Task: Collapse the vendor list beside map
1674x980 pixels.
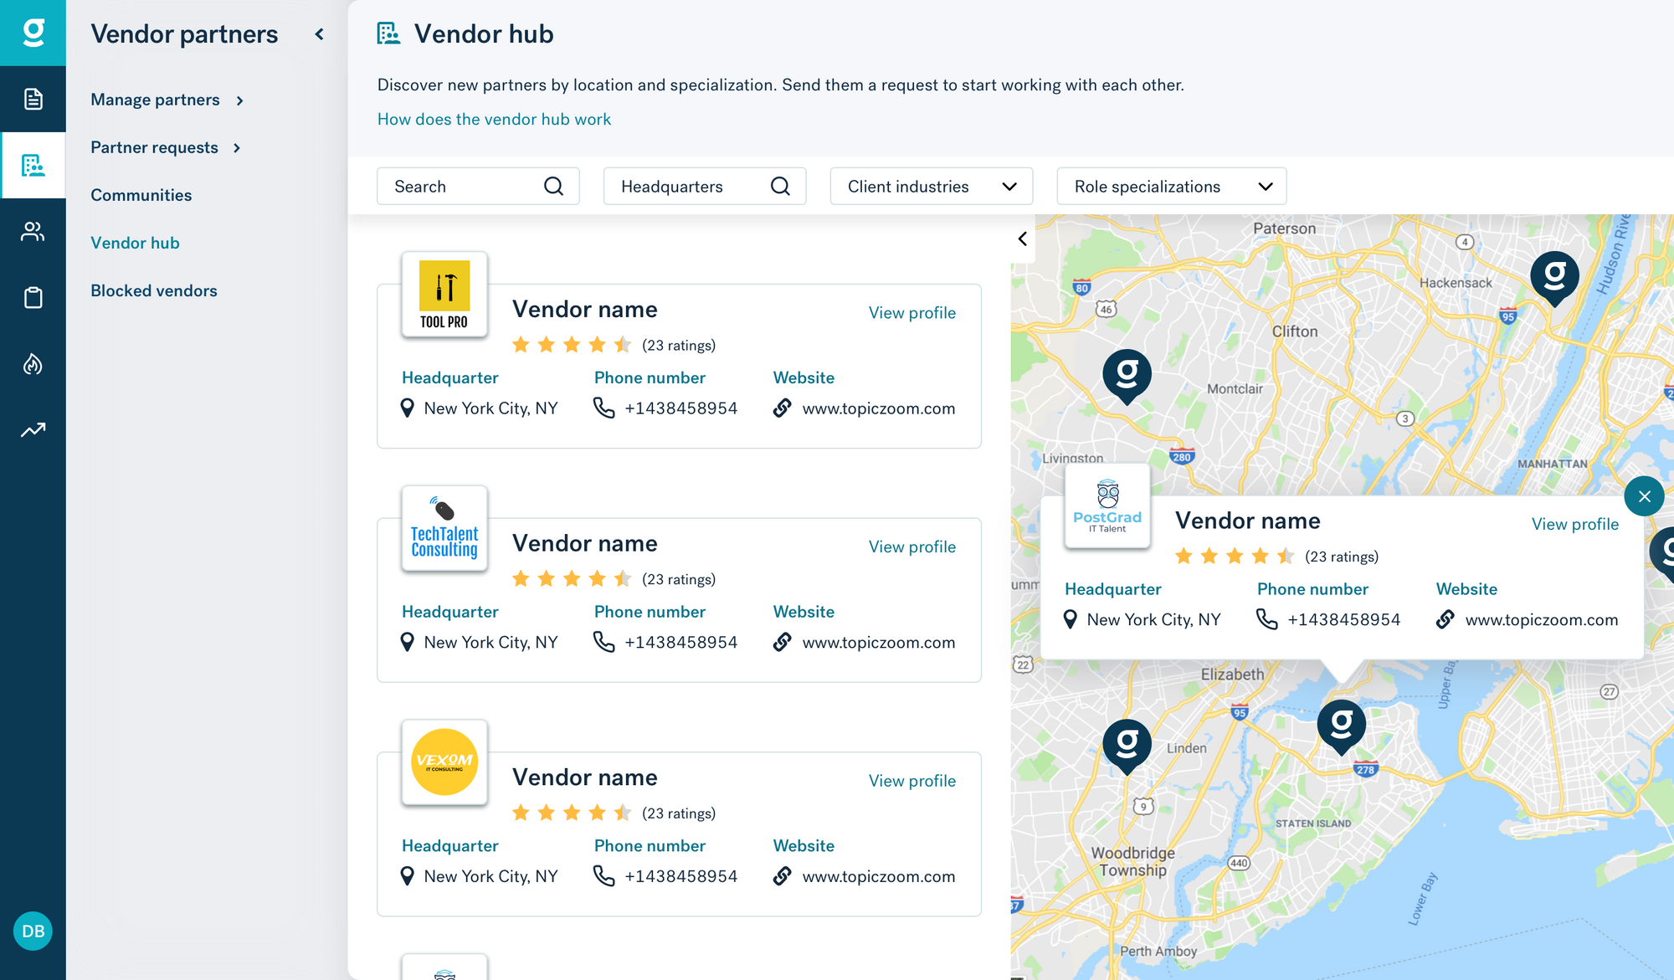Action: click(x=1023, y=239)
